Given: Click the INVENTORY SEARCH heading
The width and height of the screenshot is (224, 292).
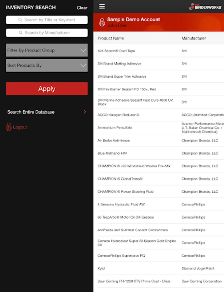Looking at the screenshot, I should click(x=31, y=7).
